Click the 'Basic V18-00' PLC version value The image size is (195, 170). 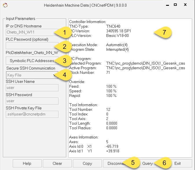tap(117, 36)
